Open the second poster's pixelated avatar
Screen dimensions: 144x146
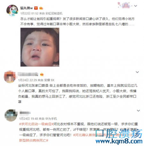(10, 77)
